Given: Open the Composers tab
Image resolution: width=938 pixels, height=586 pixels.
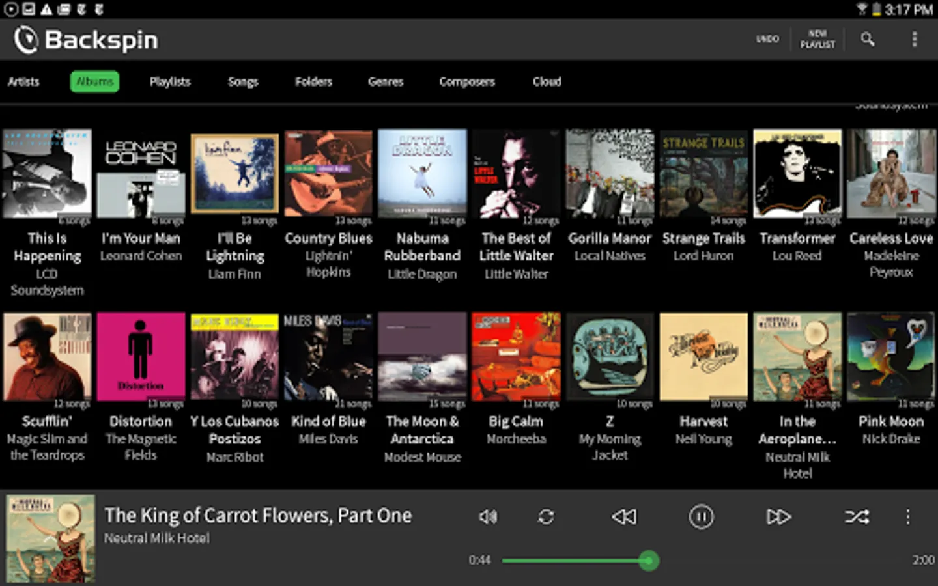Looking at the screenshot, I should tap(467, 81).
